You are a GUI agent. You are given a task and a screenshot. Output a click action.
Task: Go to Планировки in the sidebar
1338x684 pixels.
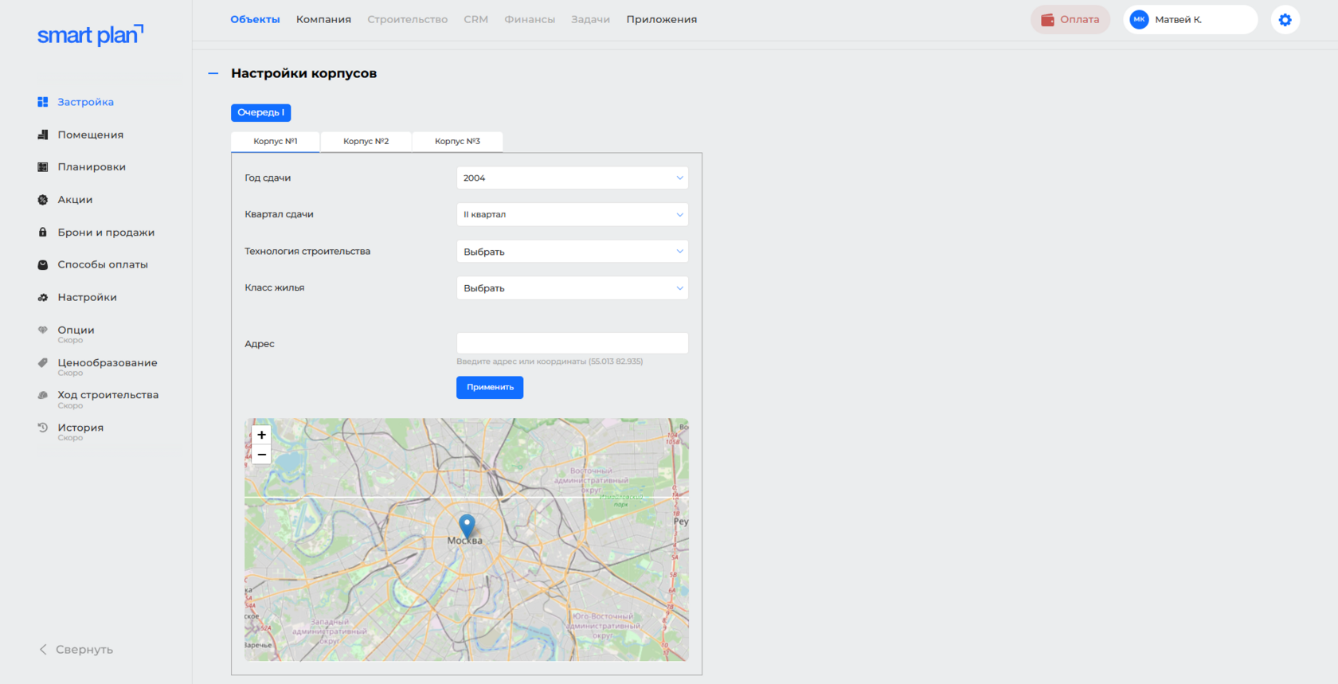coord(92,167)
